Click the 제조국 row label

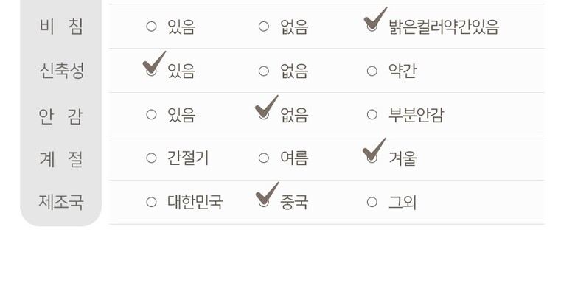coord(61,202)
